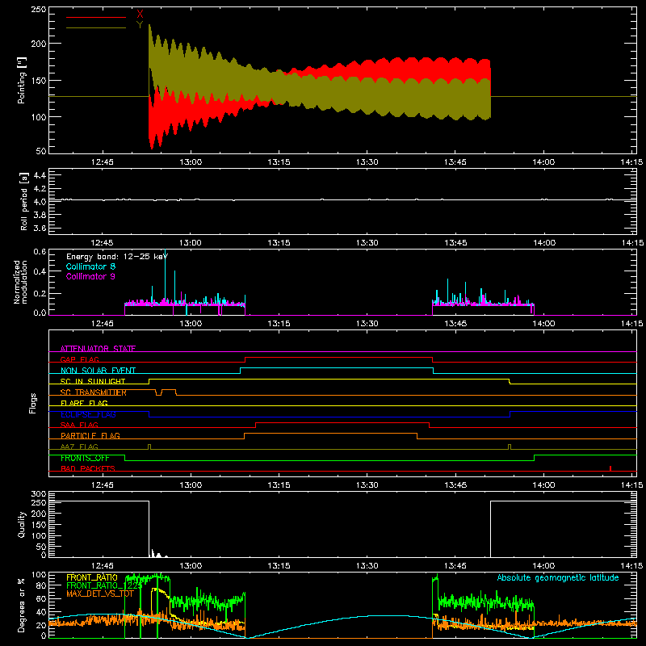646x646 pixels.
Task: Click 14:00 time label under Pointing plot
Action: 543,162
